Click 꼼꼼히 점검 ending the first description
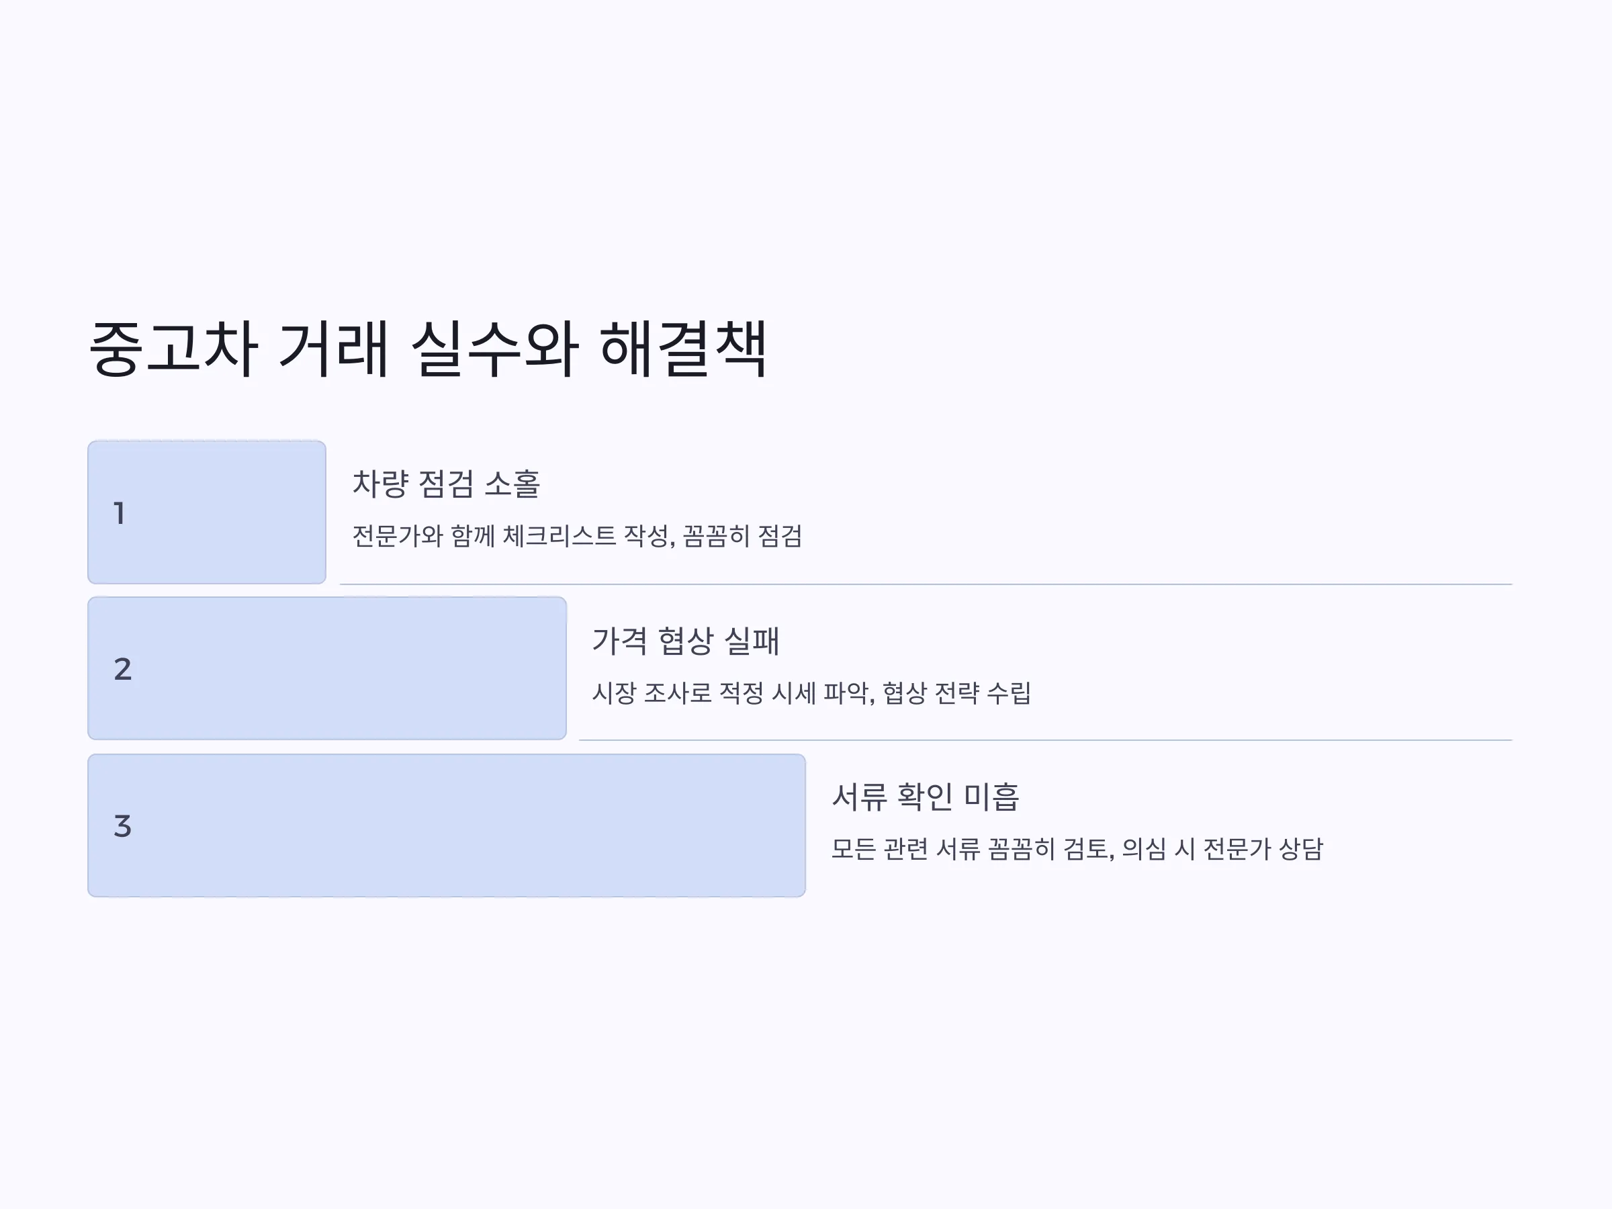Screen dimensions: 1612x1209 [x=743, y=537]
